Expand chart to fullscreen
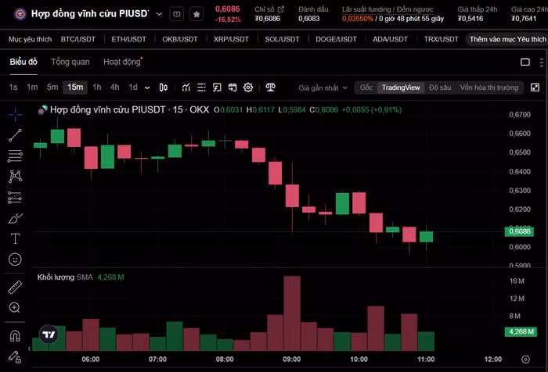Viewport: 548px width, 372px height. 535,88
